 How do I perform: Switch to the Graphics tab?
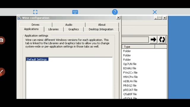(74, 29)
